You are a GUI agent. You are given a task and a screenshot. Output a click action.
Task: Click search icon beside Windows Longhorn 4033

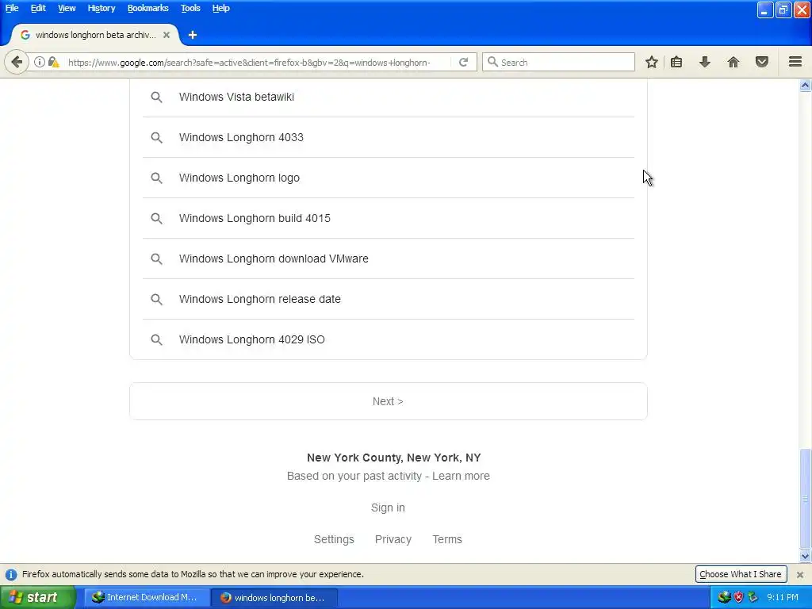pos(156,137)
